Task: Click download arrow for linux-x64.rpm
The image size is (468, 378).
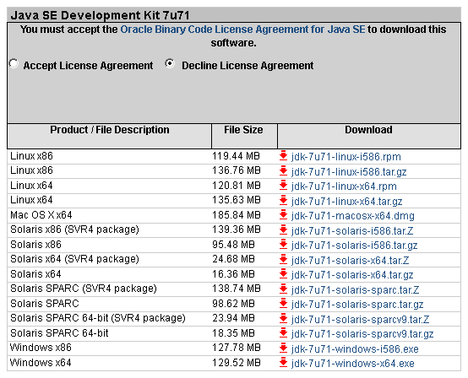Action: click(283, 186)
